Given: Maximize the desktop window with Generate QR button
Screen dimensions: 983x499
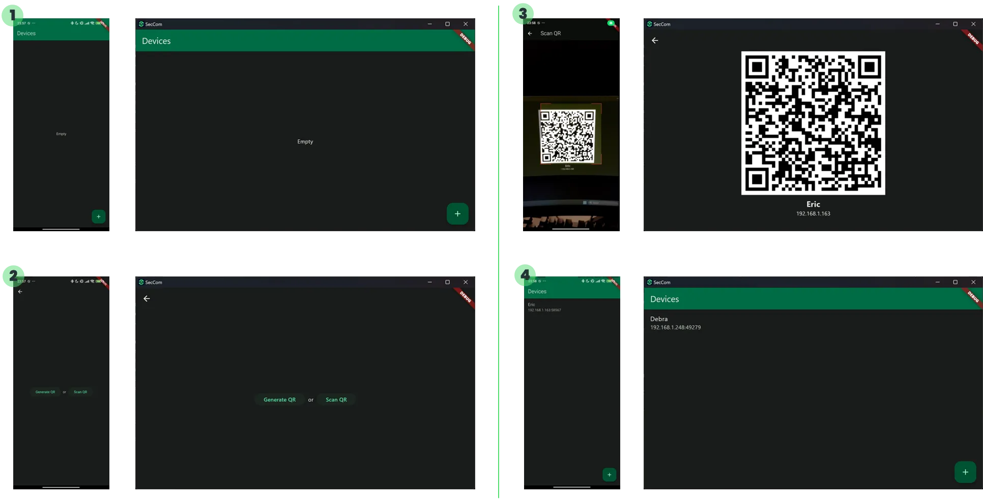Looking at the screenshot, I should click(448, 282).
